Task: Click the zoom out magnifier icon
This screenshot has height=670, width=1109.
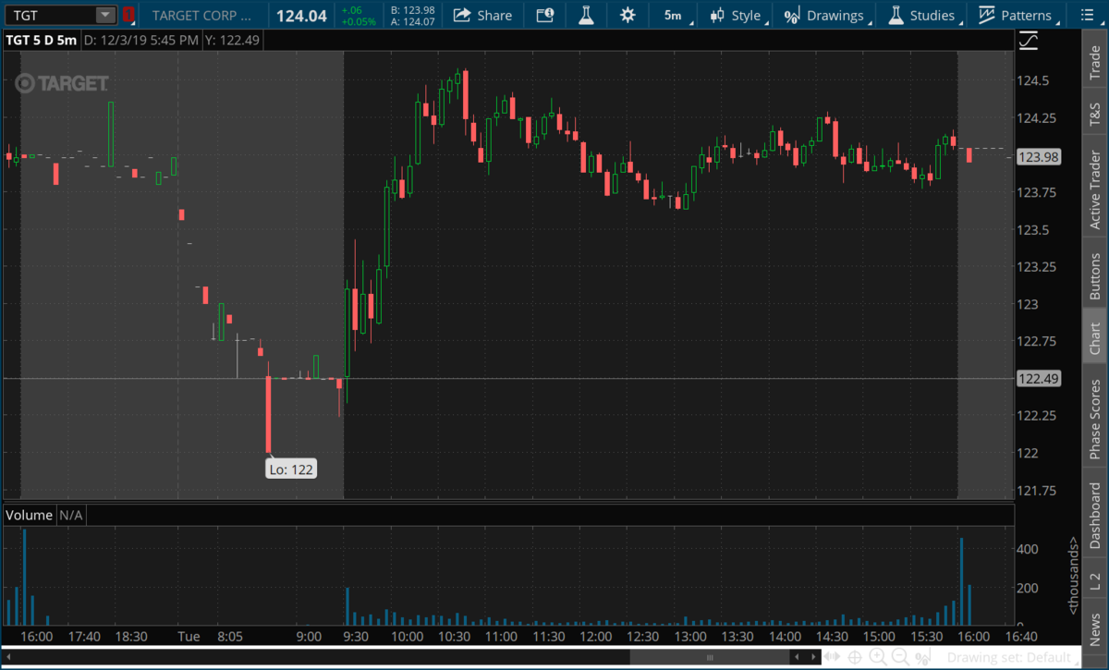Action: pyautogui.click(x=901, y=657)
